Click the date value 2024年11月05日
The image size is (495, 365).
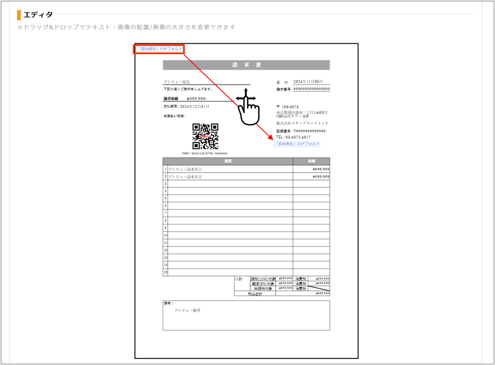click(x=308, y=82)
